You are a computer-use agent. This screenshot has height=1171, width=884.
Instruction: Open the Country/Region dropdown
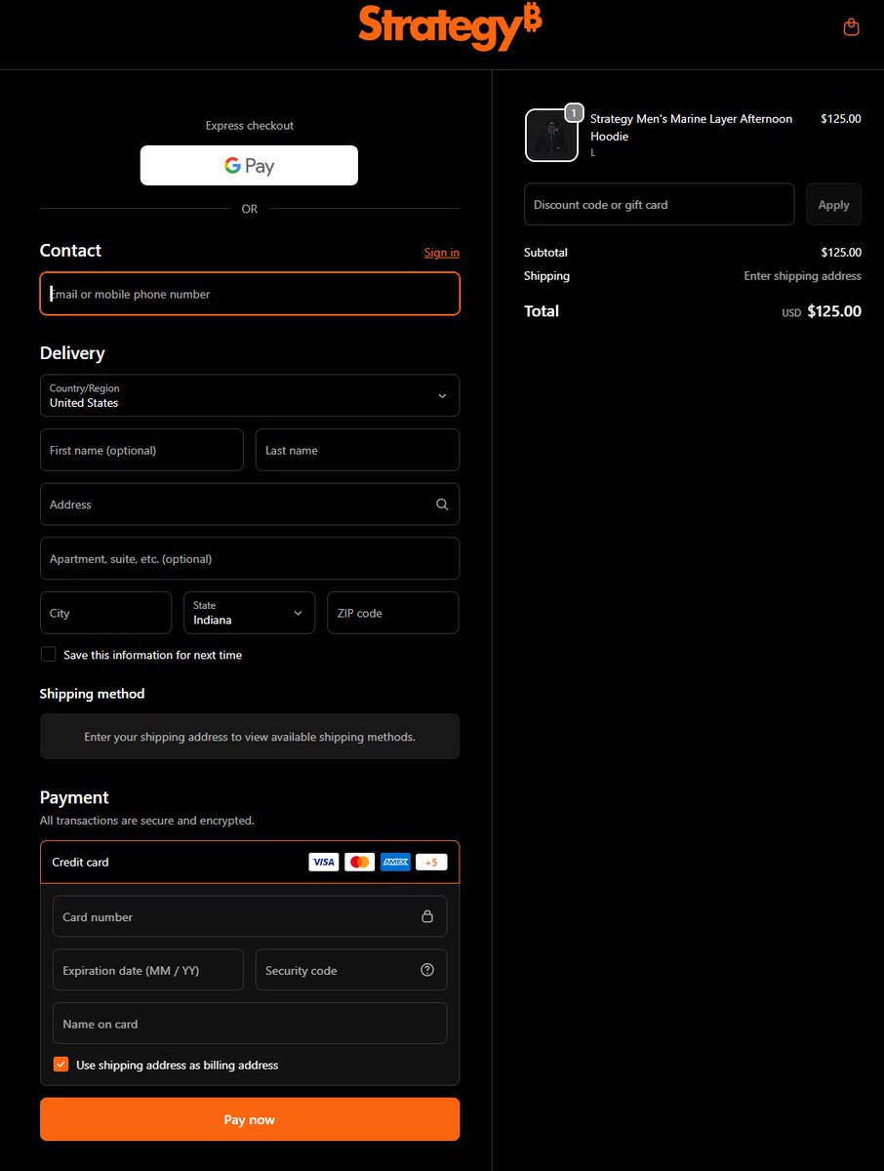249,395
